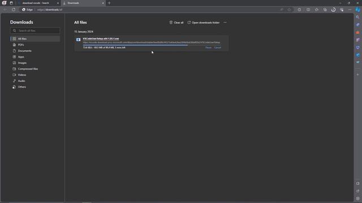Focus the Search all files box
362x203 pixels.
point(35,30)
